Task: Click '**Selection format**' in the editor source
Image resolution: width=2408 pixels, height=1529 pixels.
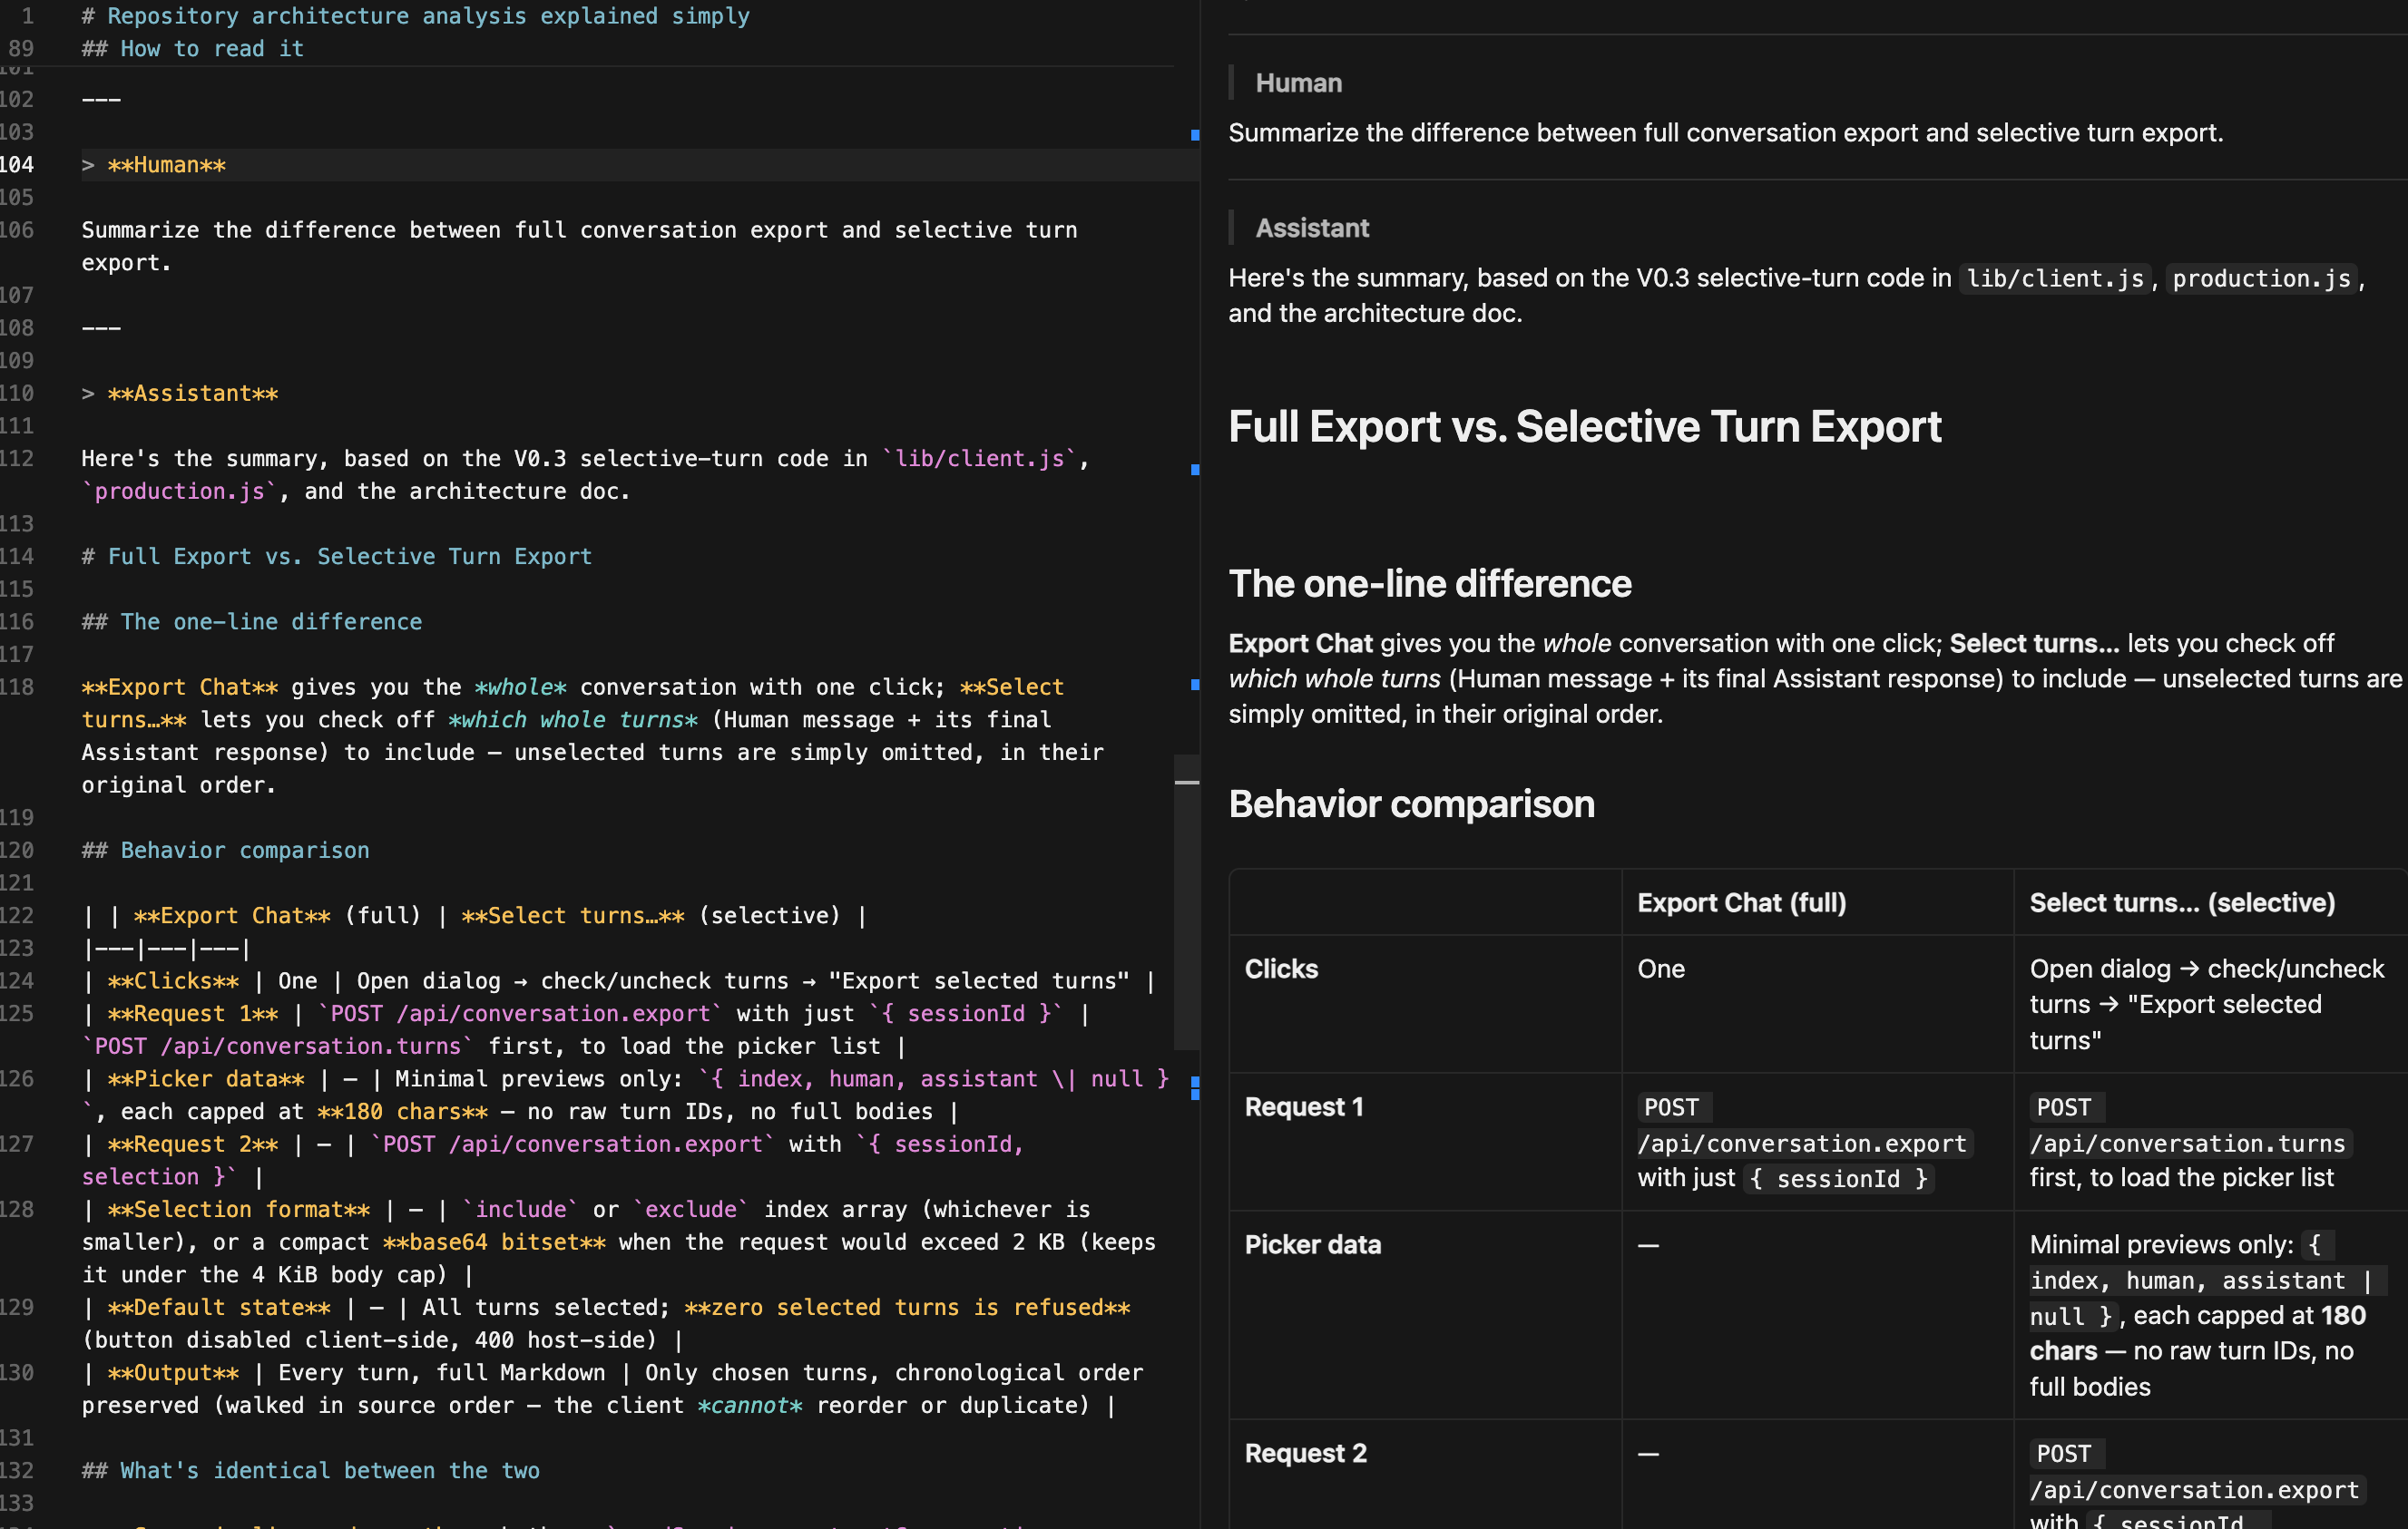Action: tap(239, 1209)
